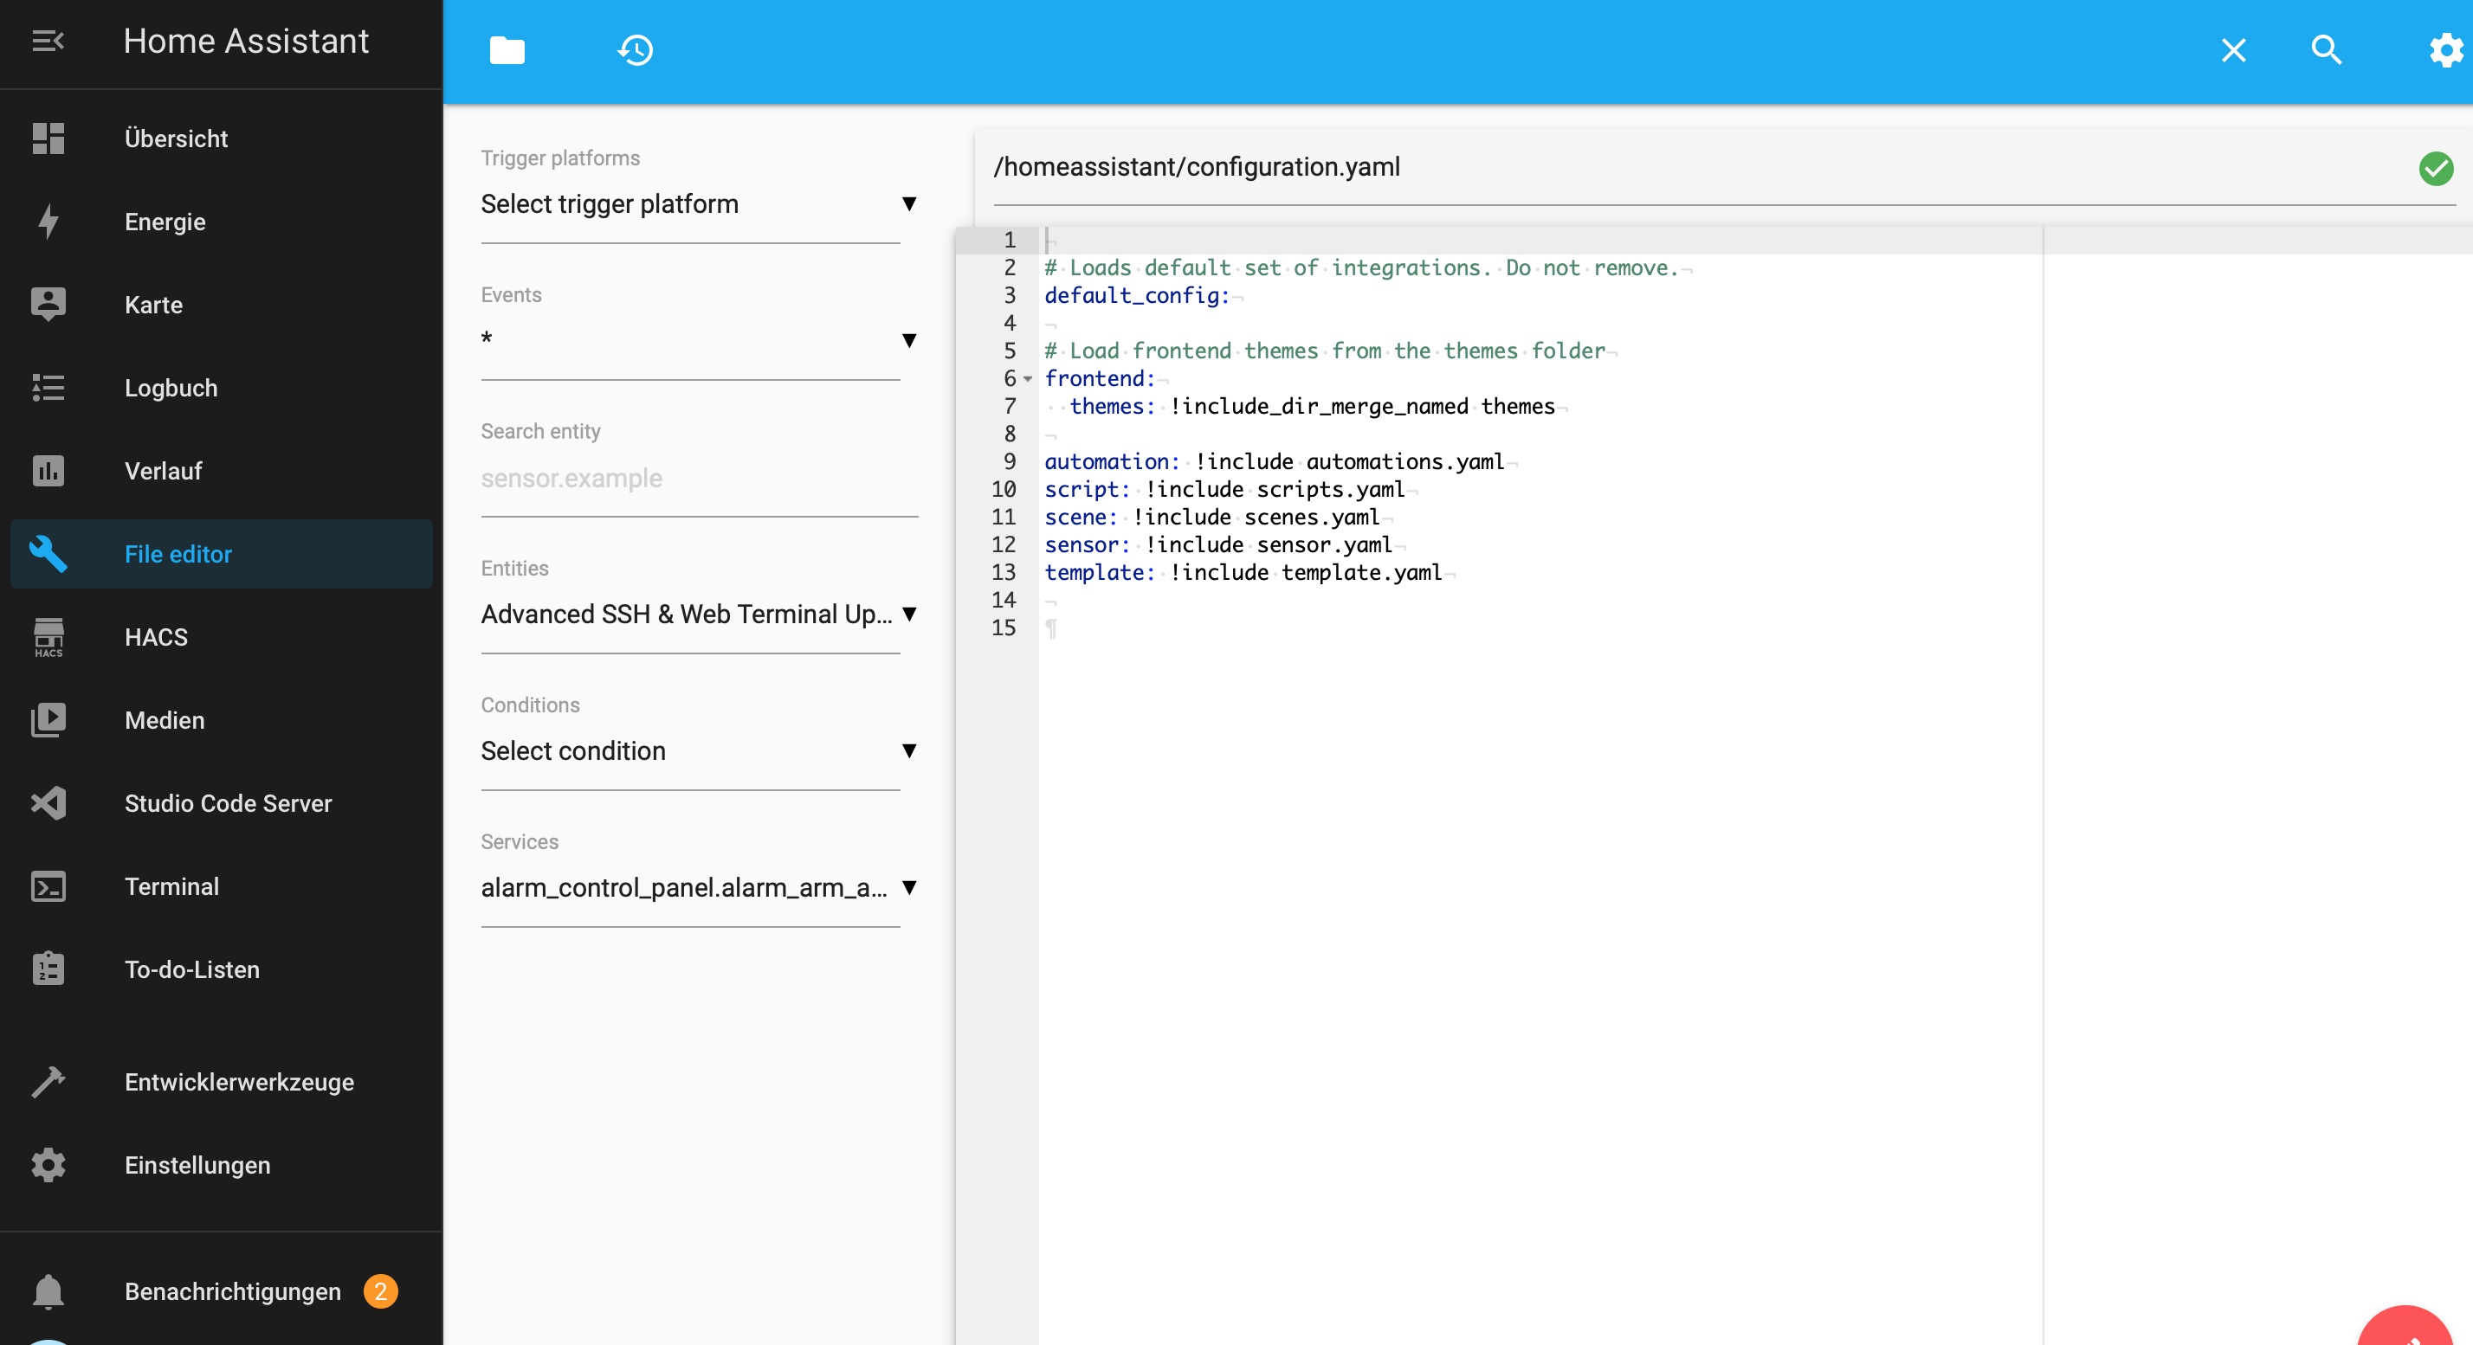Open the Terminal sidebar item
The image size is (2473, 1345).
tap(171, 886)
